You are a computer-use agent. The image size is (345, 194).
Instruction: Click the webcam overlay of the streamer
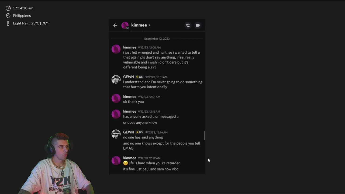[55, 163]
